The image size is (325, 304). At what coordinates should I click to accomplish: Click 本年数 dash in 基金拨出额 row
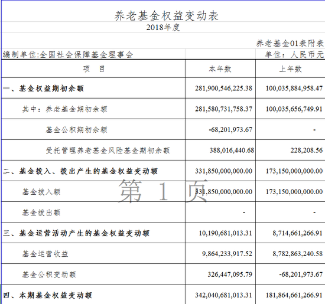click(244, 213)
